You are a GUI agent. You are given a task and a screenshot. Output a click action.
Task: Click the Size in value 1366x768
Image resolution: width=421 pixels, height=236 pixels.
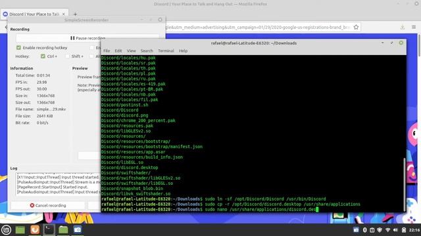pyautogui.click(x=45, y=96)
